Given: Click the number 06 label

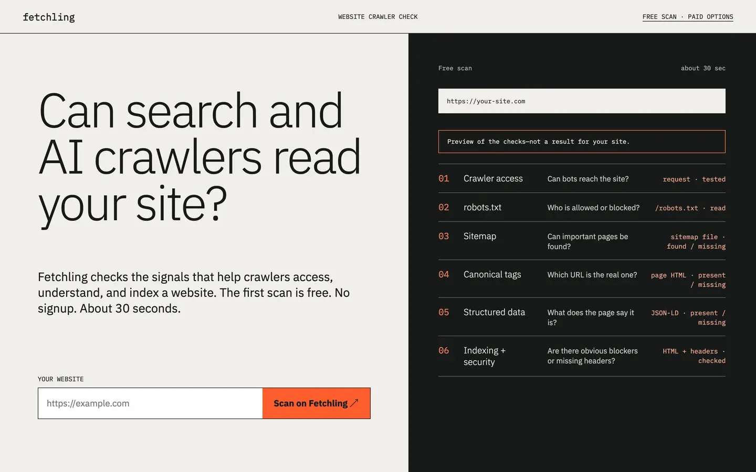Looking at the screenshot, I should click(444, 351).
